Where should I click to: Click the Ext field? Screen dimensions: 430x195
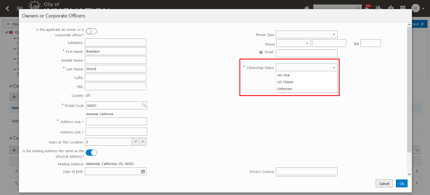tap(370, 43)
